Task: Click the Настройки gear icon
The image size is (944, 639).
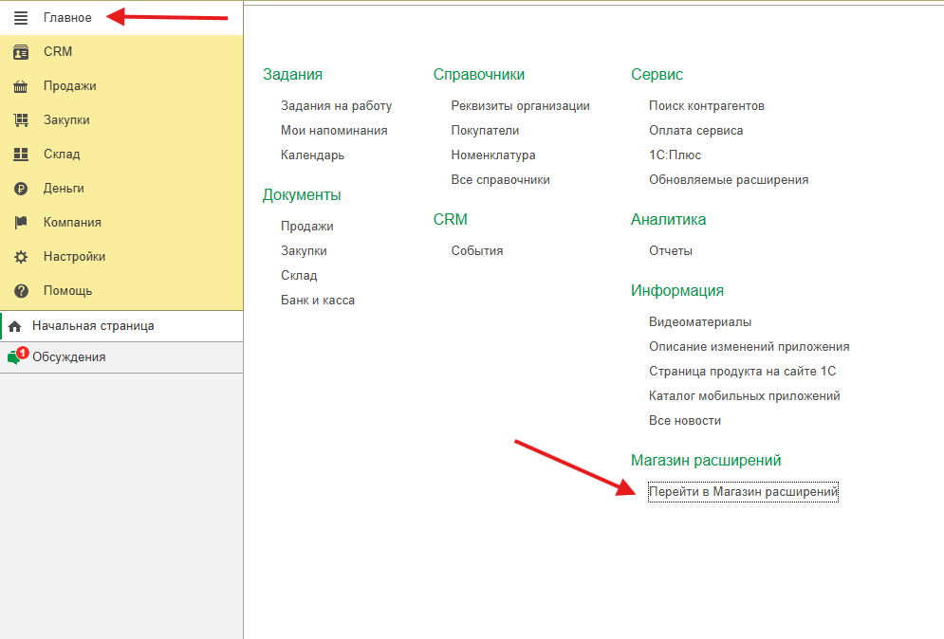Action: tap(21, 257)
